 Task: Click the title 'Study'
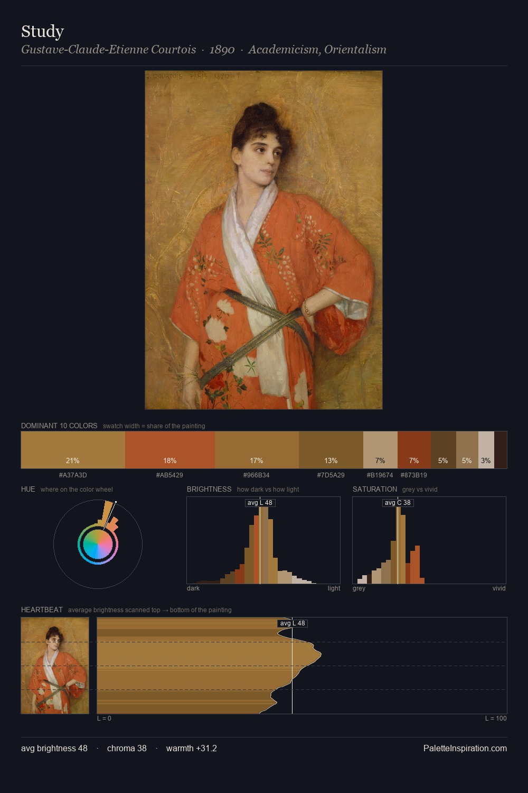tap(42, 31)
